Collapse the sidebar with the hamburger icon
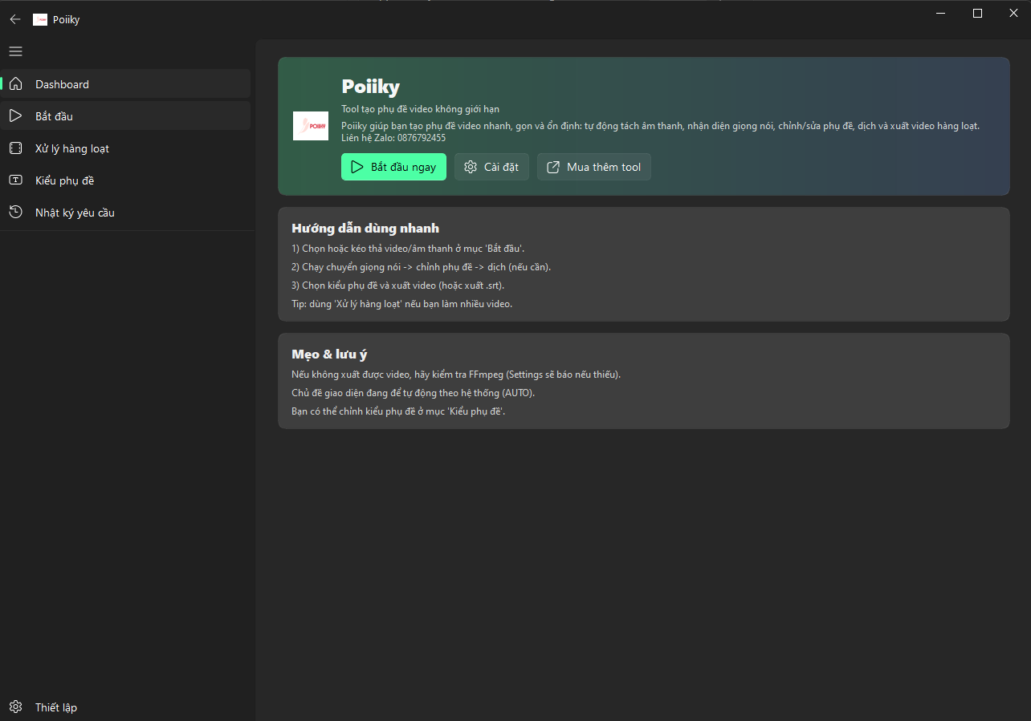 coord(15,51)
